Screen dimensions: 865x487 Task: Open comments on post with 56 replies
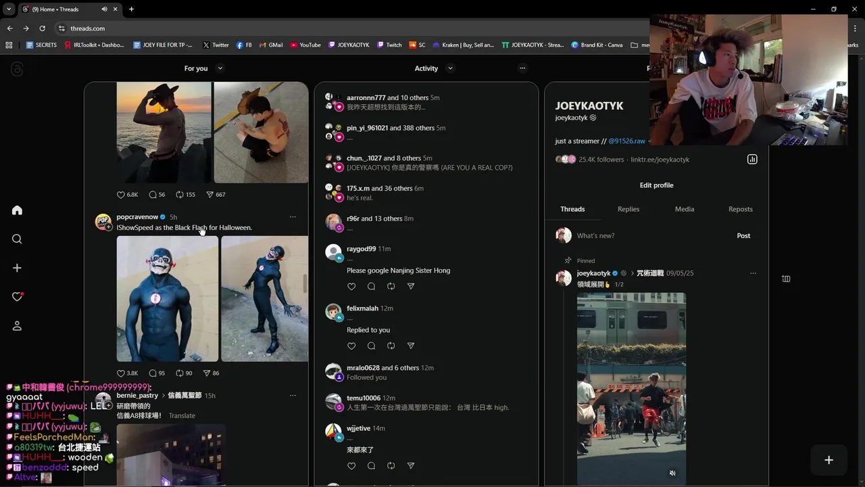[152, 195]
